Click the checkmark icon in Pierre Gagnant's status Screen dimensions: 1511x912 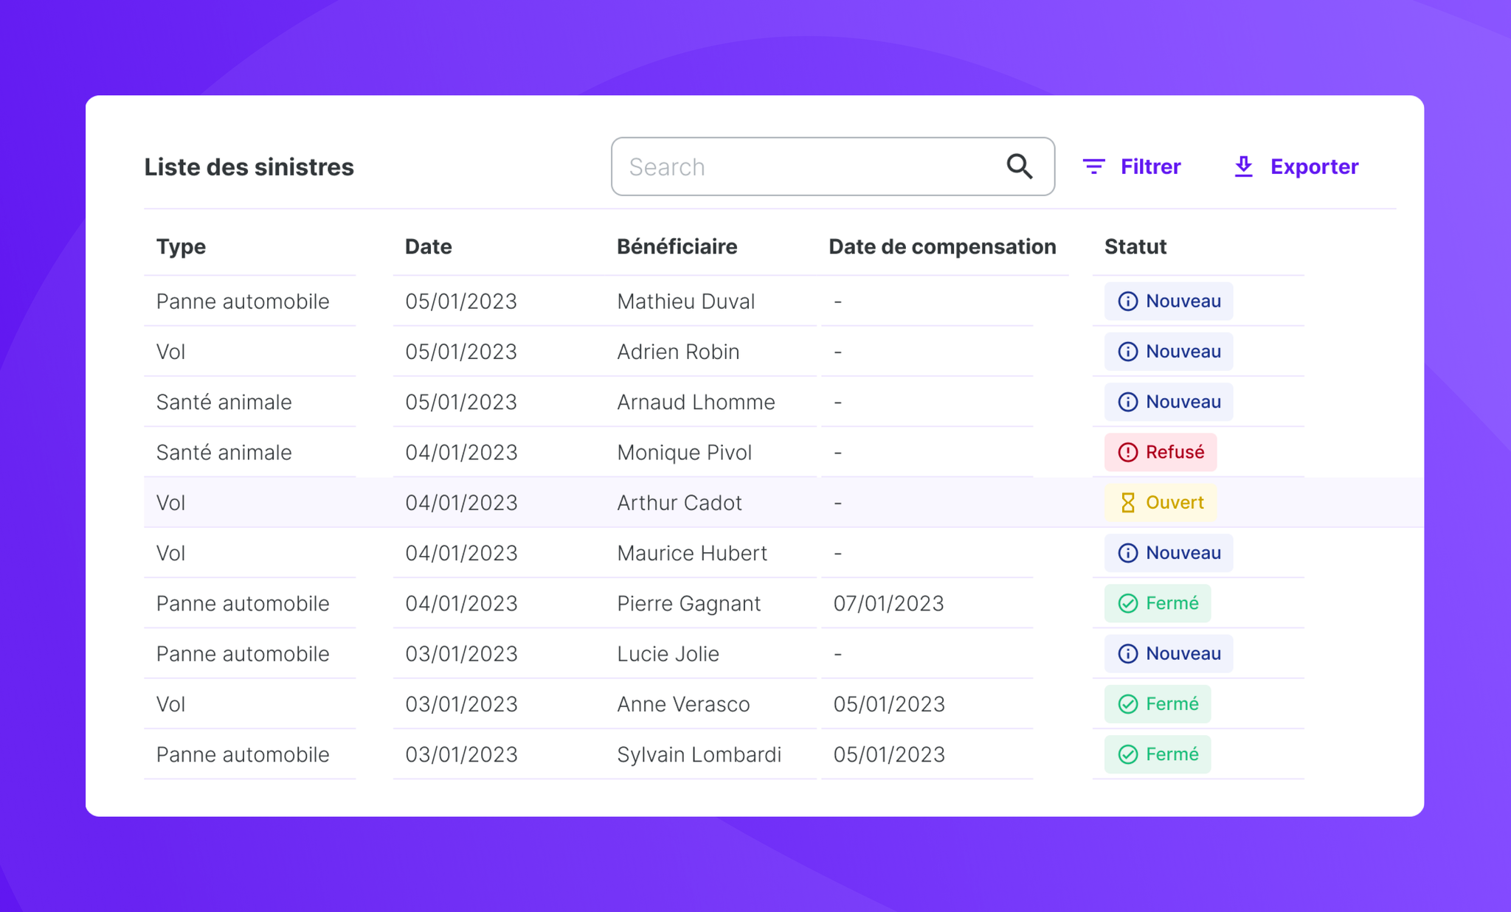pyautogui.click(x=1127, y=603)
